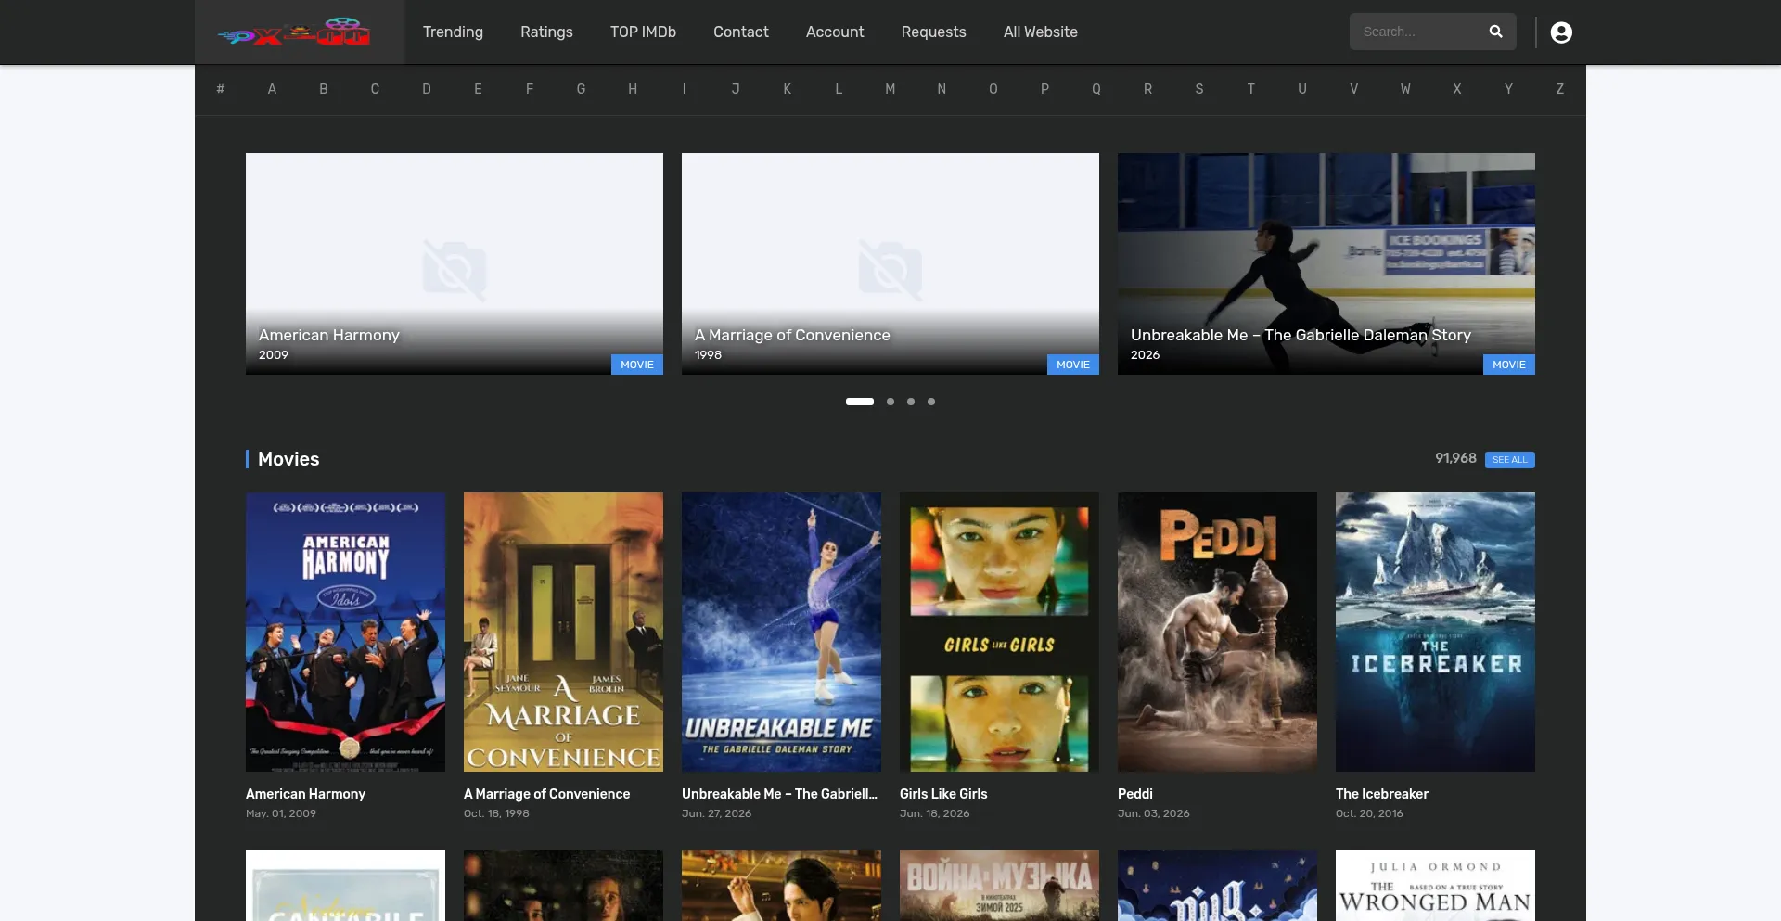Go to the first carousel slide indicator
This screenshot has height=921, width=1781.
point(860,402)
